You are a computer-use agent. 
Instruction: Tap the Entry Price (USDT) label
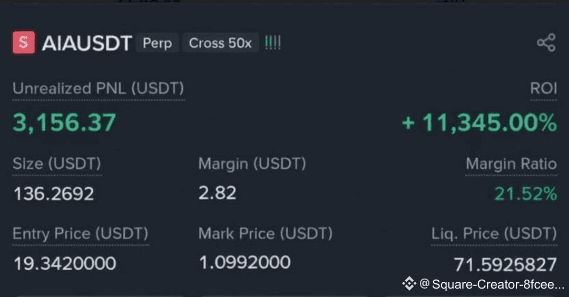pos(81,233)
